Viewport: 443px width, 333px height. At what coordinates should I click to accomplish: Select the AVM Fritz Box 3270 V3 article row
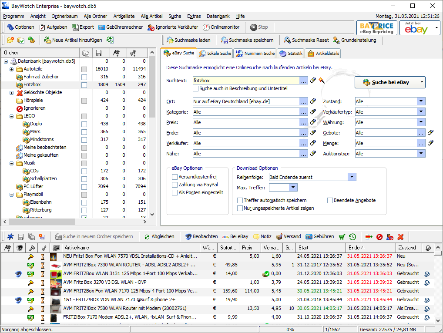click(x=218, y=282)
